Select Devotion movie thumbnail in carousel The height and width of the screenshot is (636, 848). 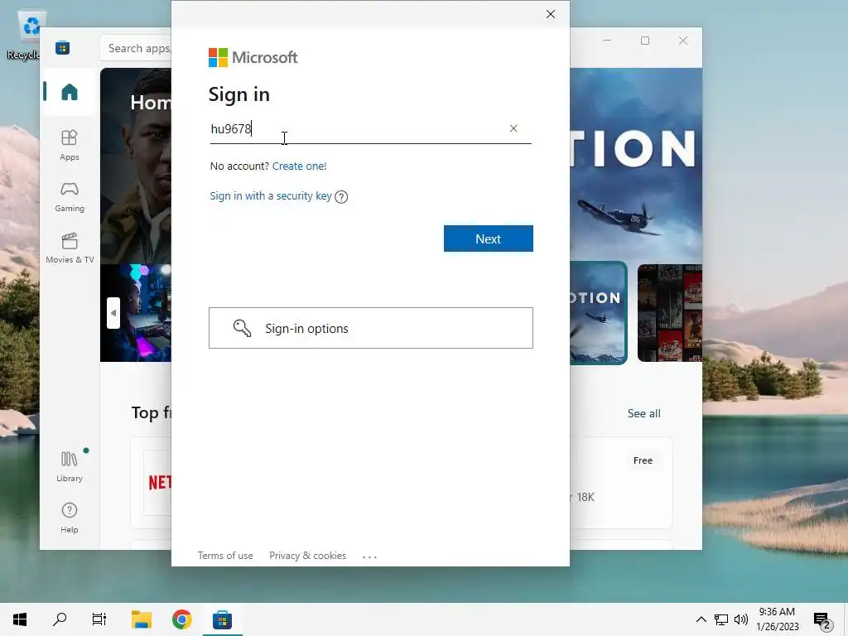[x=598, y=313]
